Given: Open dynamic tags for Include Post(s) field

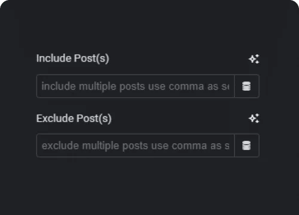Looking at the screenshot, I should (x=247, y=86).
